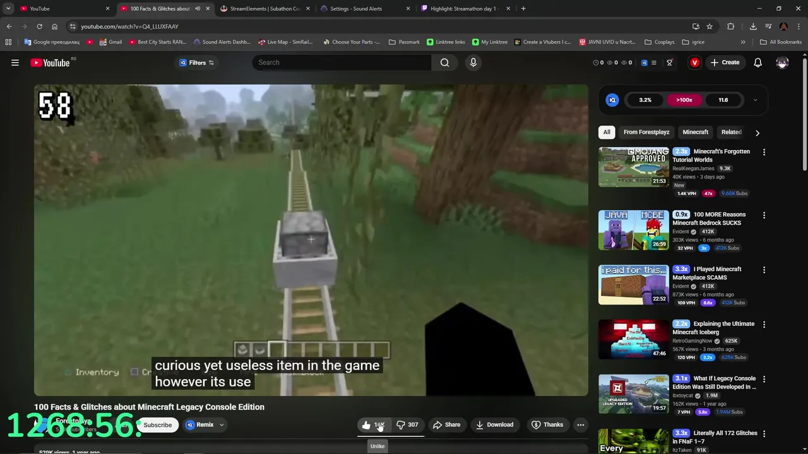Viewport: 808px width, 454px height.
Task: Send Thanks to the creator
Action: pyautogui.click(x=547, y=425)
